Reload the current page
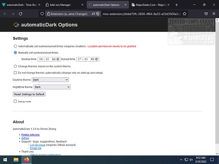Screen dimensions: 219x164 (21, 14)
